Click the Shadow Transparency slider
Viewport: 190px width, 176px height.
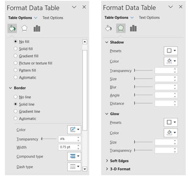[144, 70]
